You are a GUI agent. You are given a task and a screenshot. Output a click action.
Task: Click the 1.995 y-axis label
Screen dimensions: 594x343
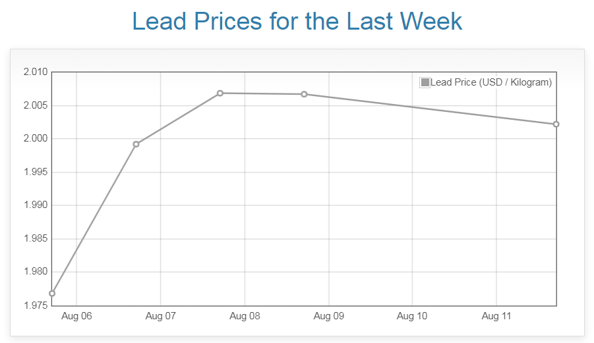pos(36,172)
